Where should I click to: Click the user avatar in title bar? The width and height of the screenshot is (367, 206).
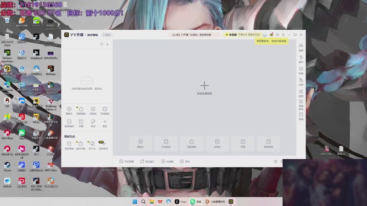pos(265,35)
